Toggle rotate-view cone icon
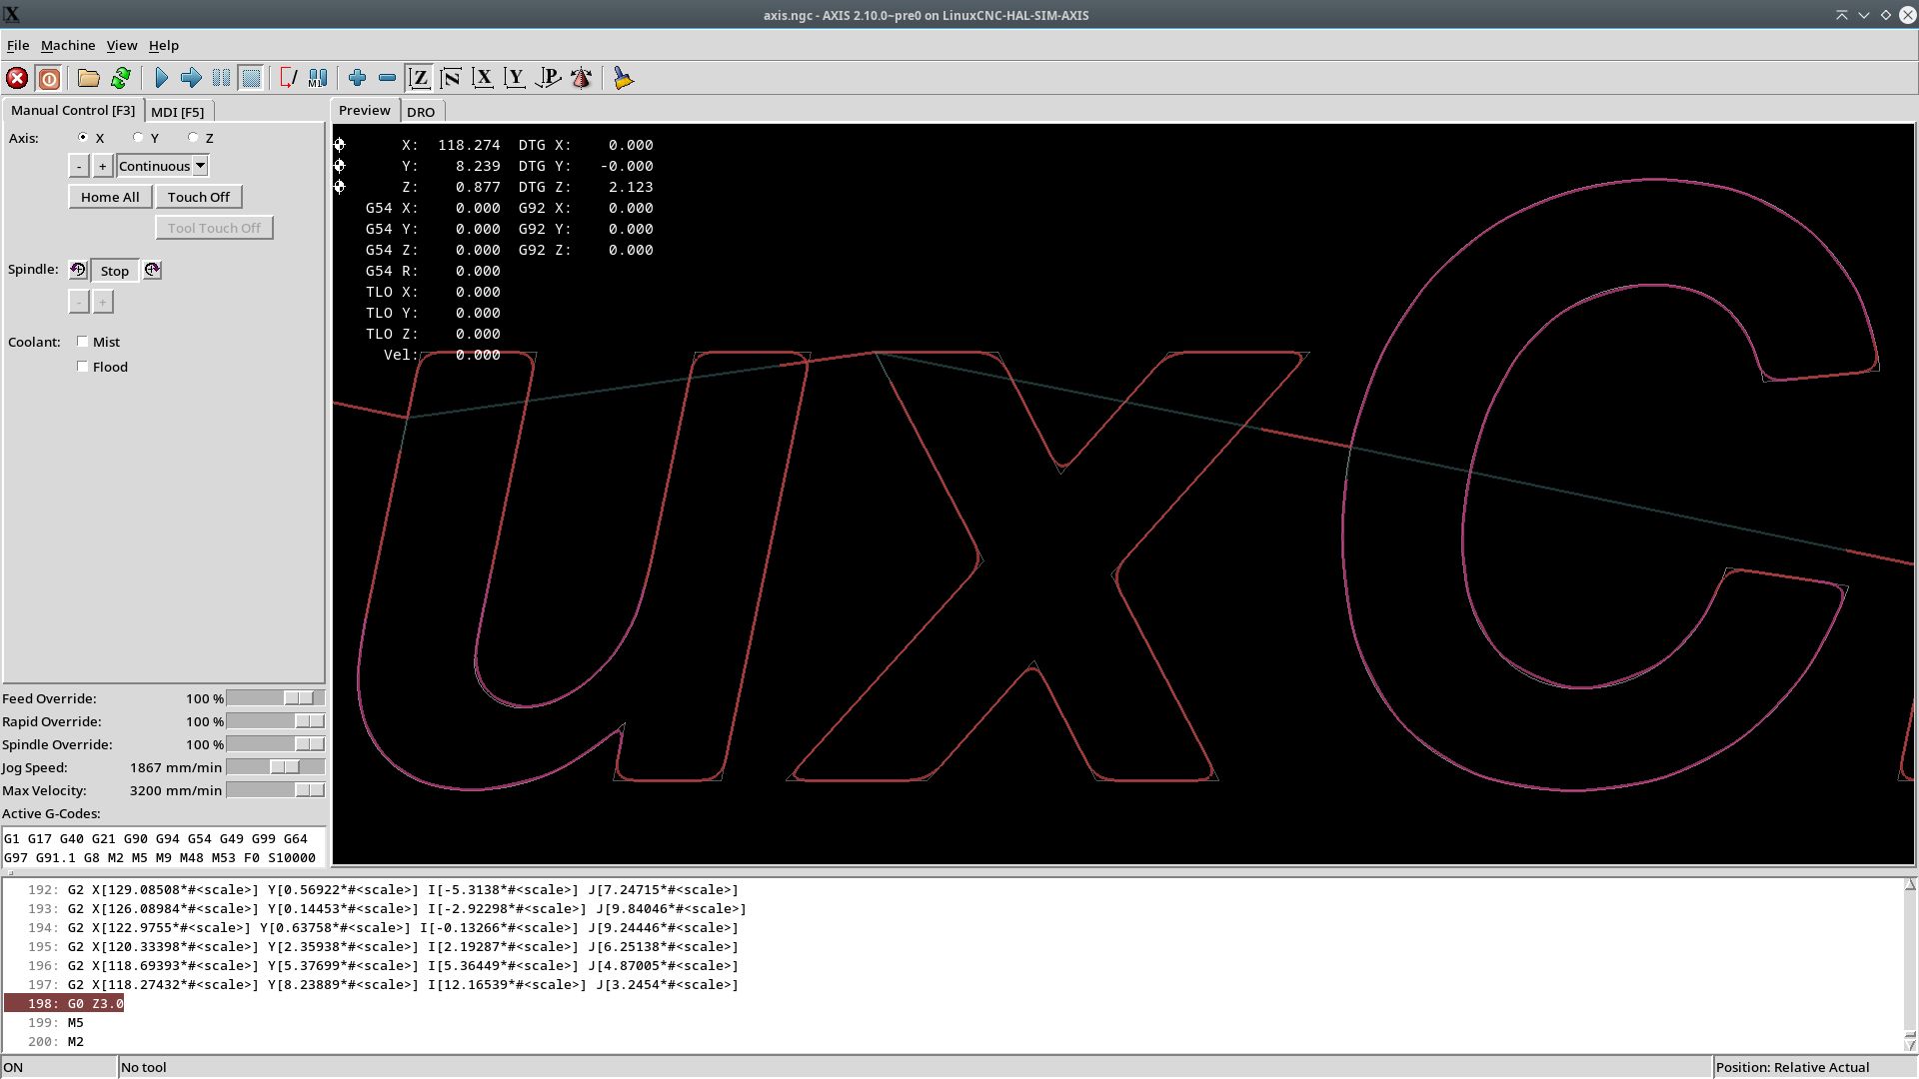The width and height of the screenshot is (1919, 1079). point(581,78)
